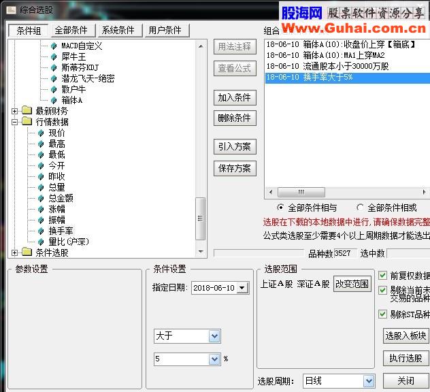The width and height of the screenshot is (430, 392).
Task: Switch to the 用户条件 tab
Action: pos(167,30)
